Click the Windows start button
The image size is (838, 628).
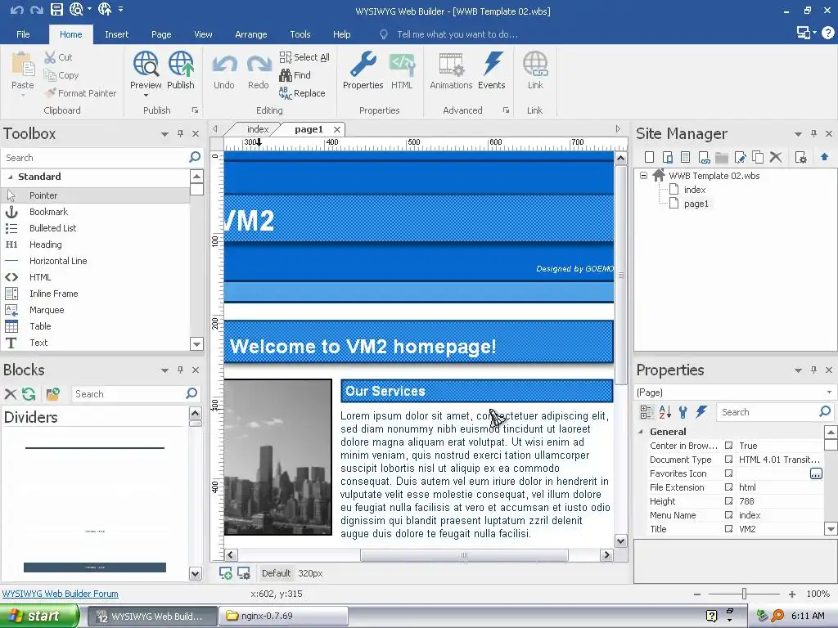[x=39, y=616]
